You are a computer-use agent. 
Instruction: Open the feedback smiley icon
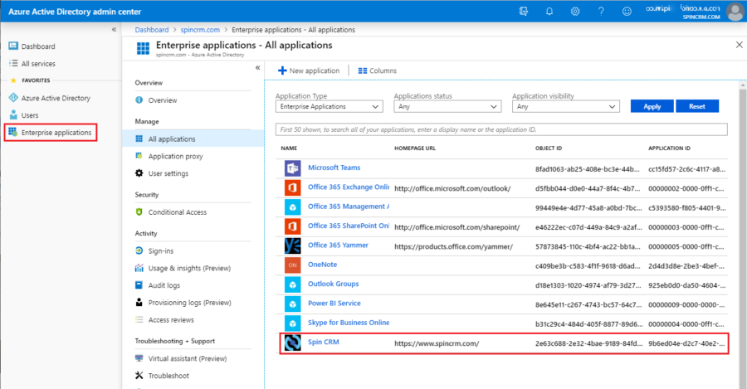pyautogui.click(x=627, y=12)
